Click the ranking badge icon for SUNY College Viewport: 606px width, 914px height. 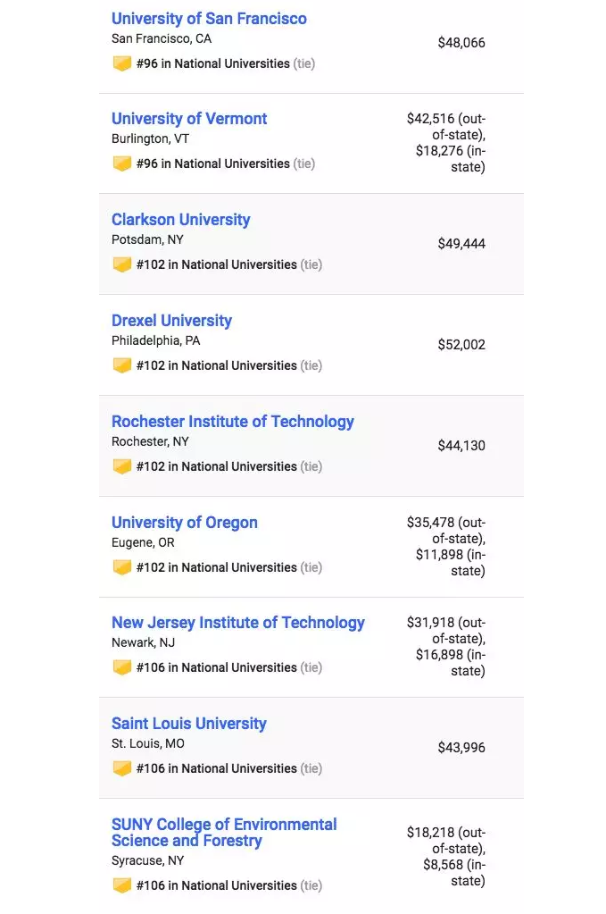tap(122, 885)
